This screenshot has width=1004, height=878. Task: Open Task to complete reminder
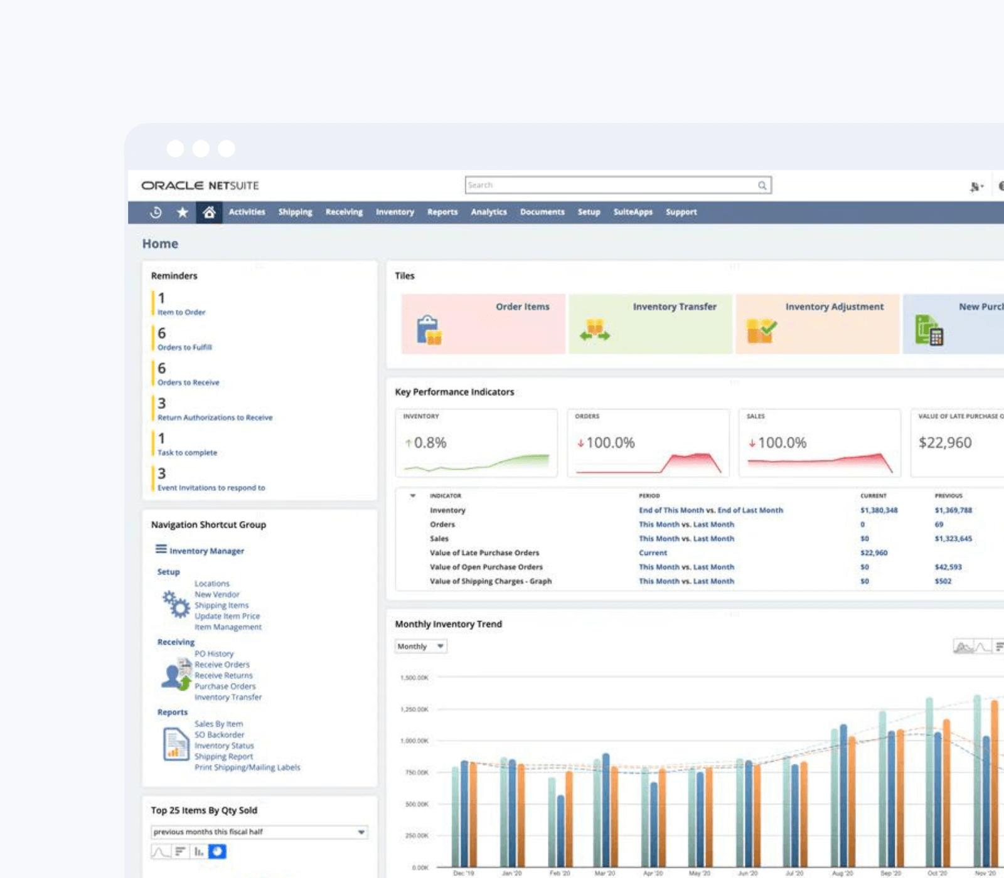tap(187, 453)
